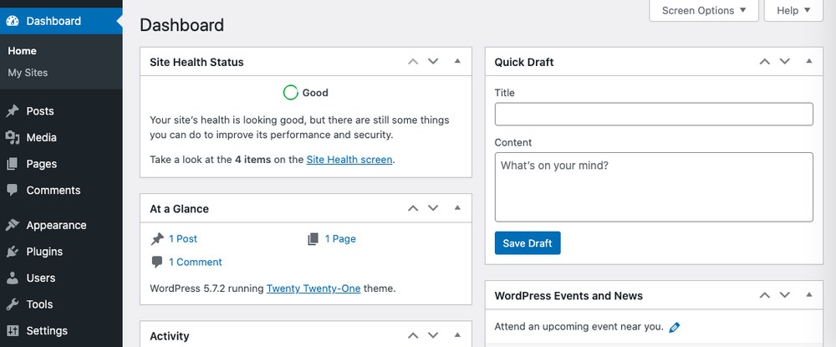
Task: Open the 1 Post link
Action: [x=183, y=239]
